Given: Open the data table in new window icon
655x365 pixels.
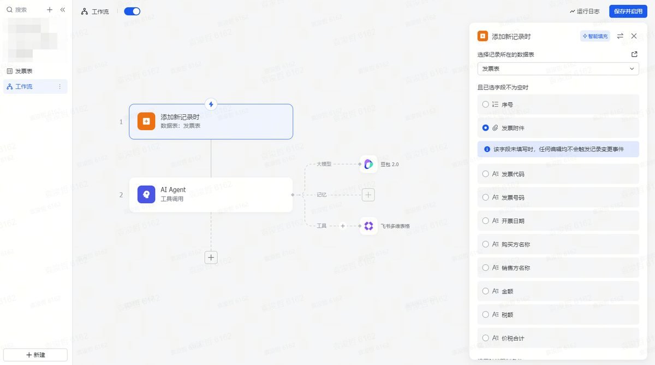Looking at the screenshot, I should (634, 55).
